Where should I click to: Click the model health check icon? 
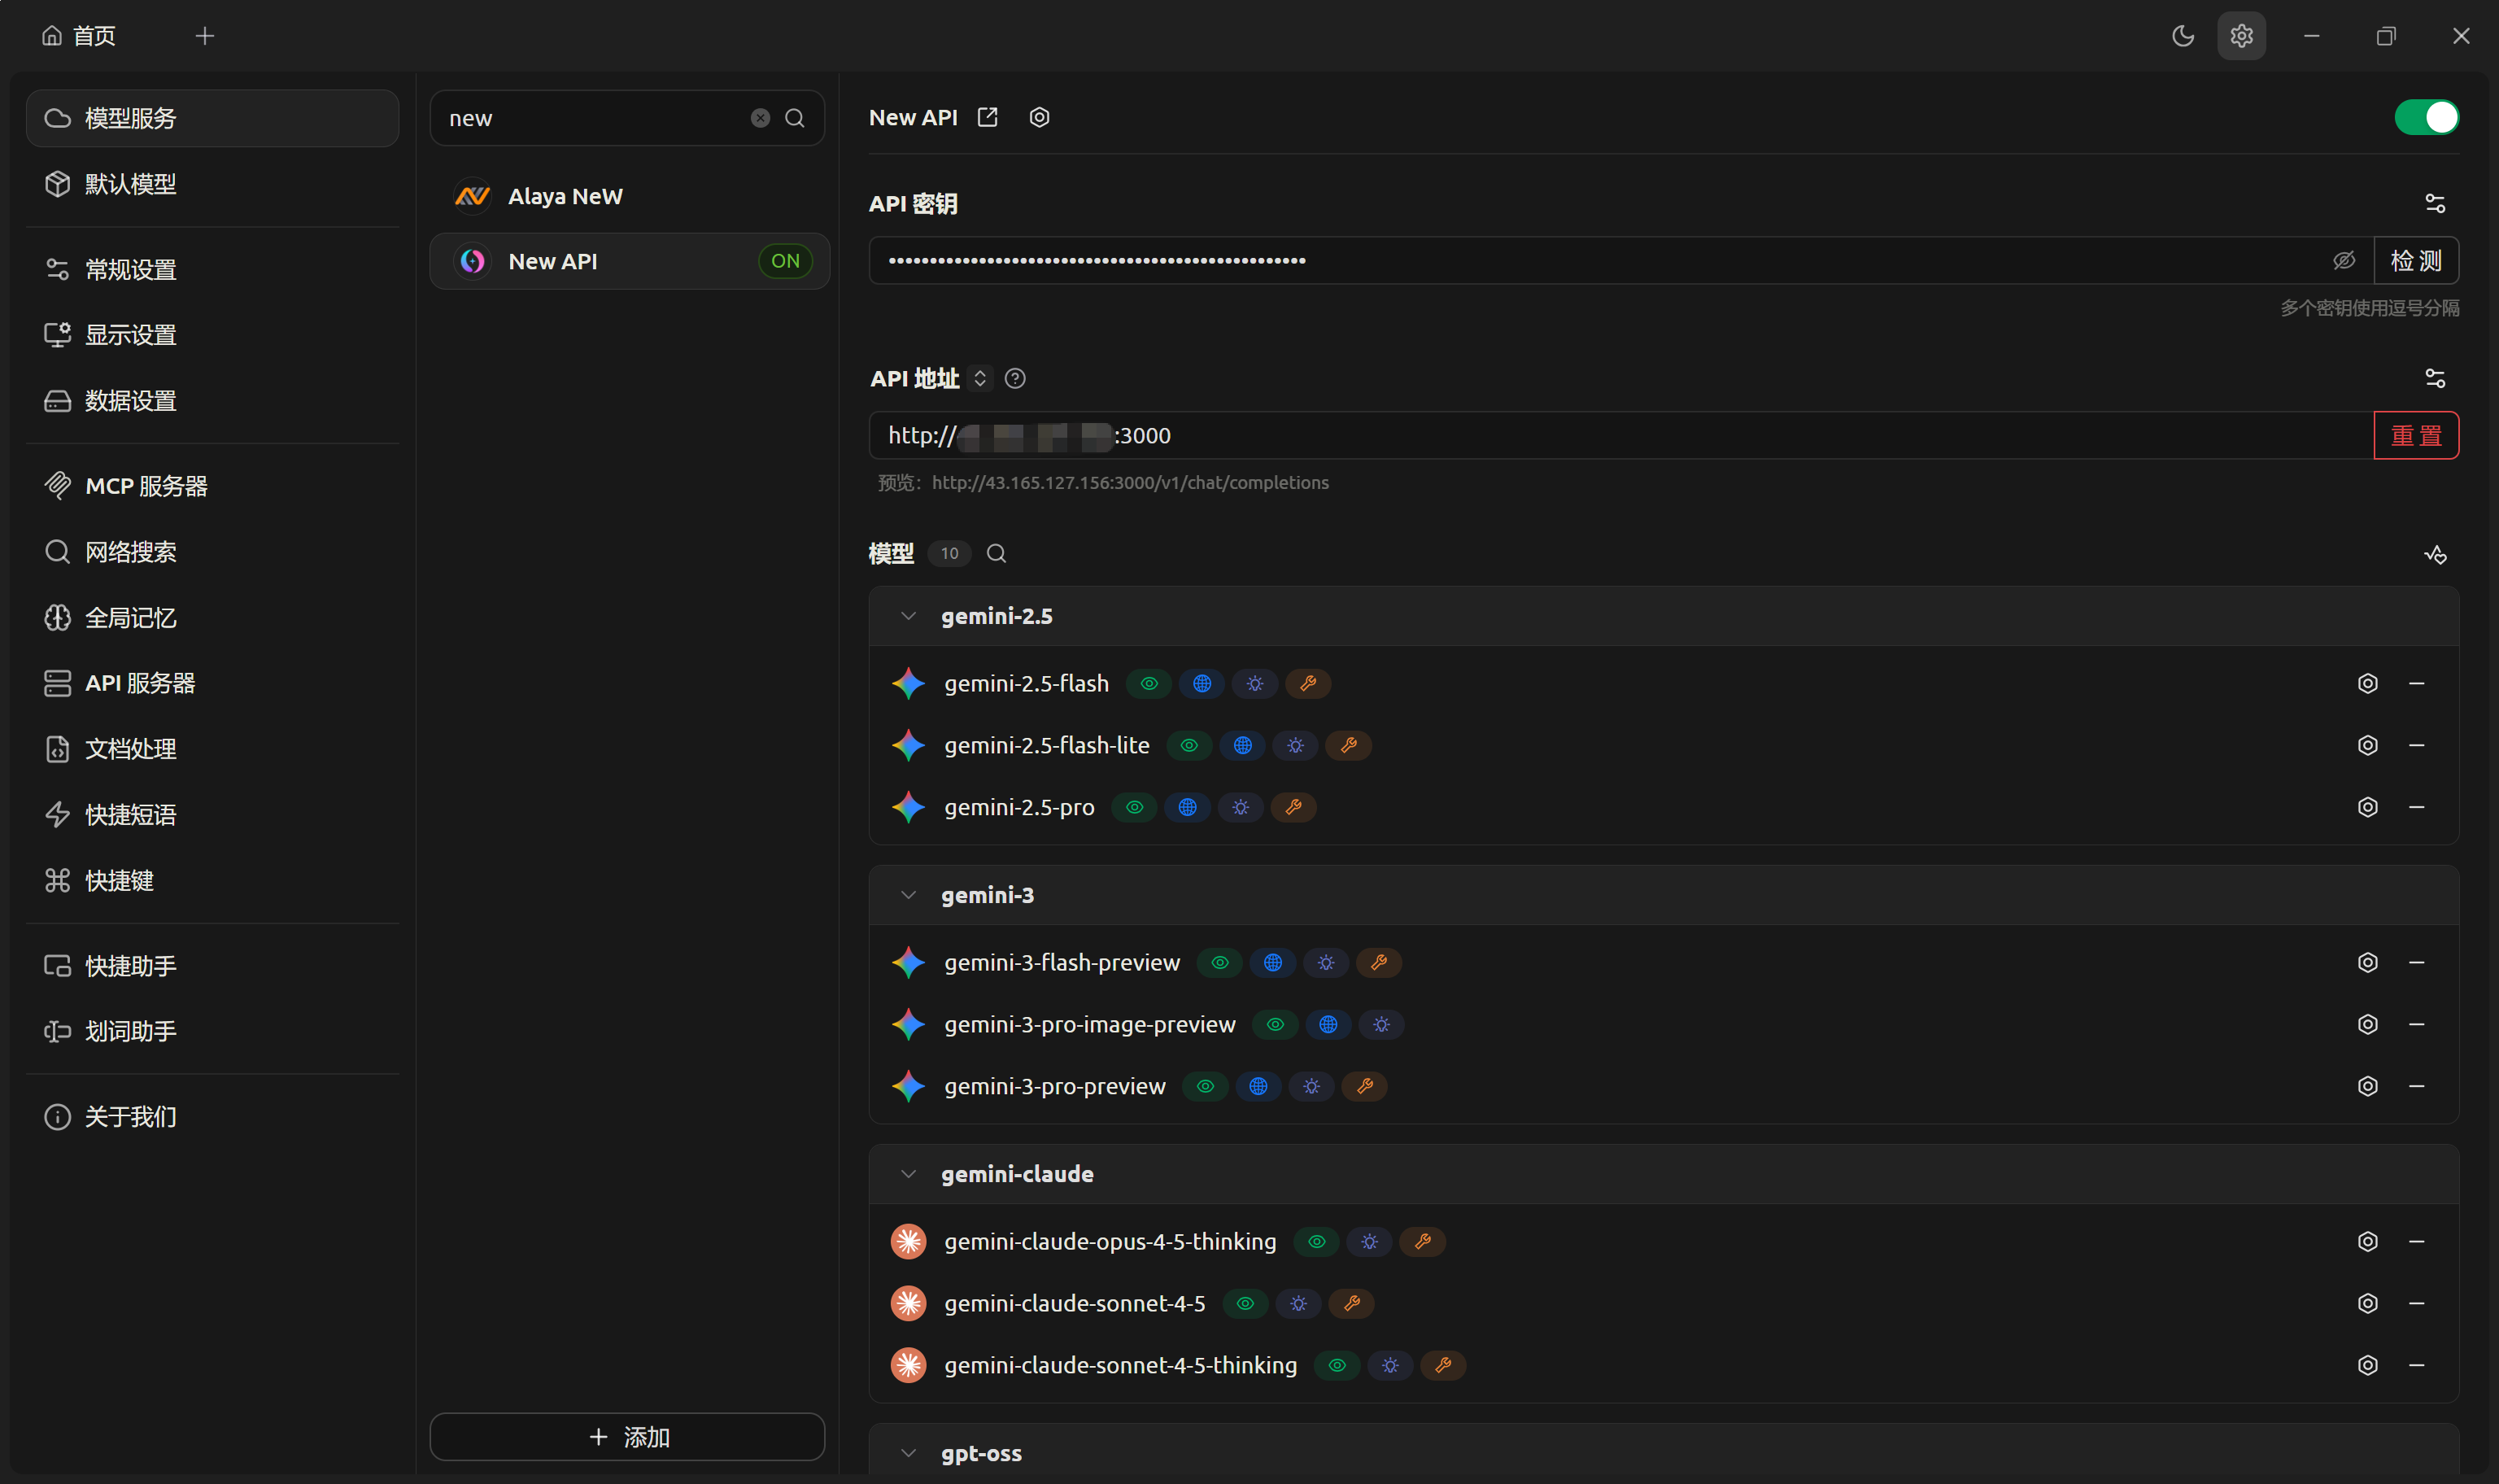2435,554
